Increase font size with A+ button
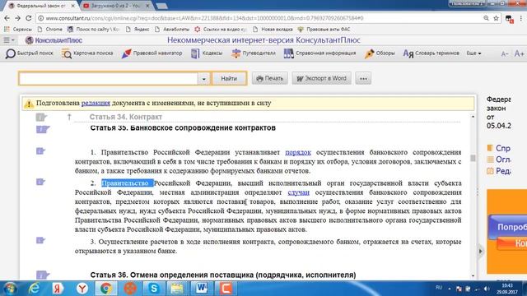The image size is (527, 296). pos(519,53)
